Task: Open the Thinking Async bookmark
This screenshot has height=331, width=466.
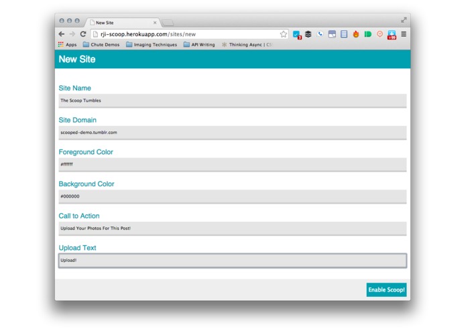Action: (246, 44)
